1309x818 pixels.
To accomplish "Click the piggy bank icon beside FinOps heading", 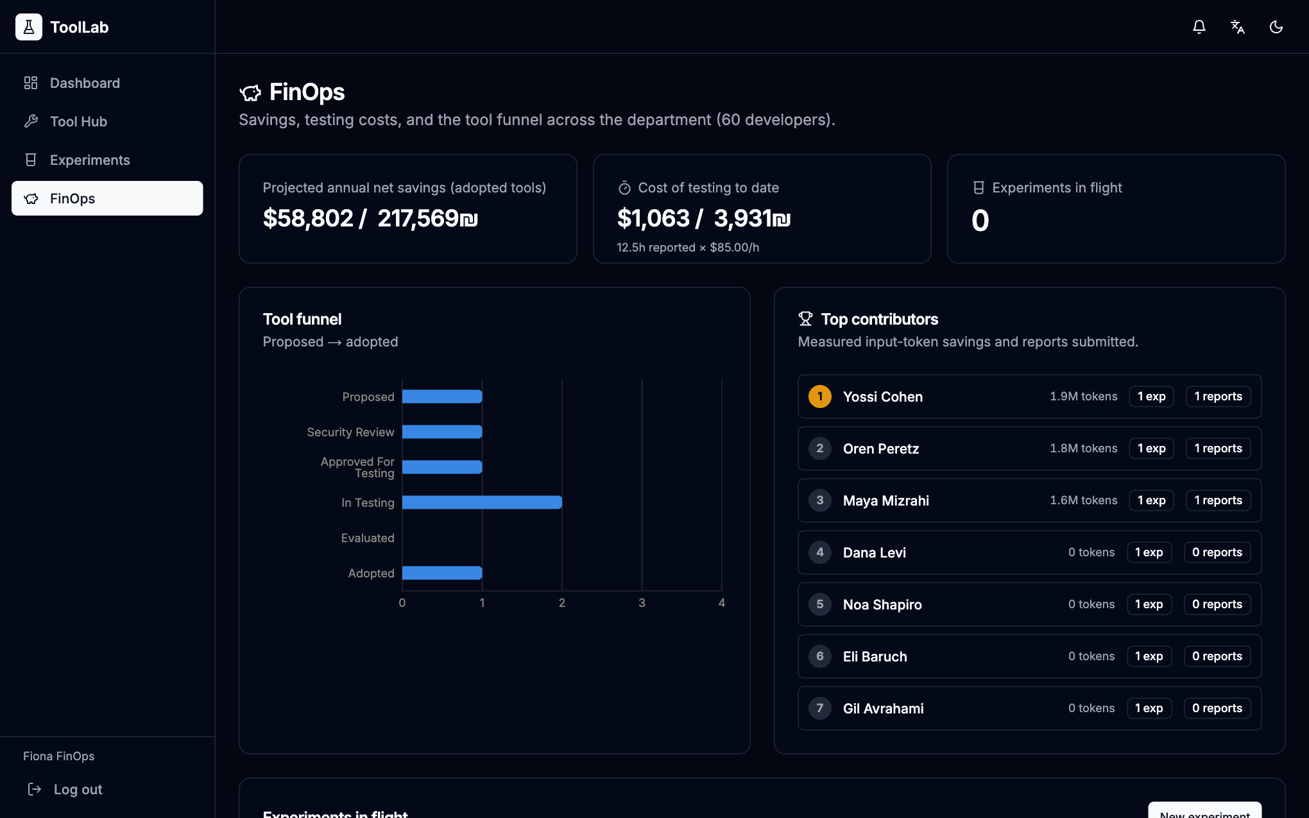I will pos(250,92).
